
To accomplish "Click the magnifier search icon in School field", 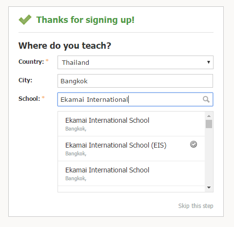I will coord(206,99).
